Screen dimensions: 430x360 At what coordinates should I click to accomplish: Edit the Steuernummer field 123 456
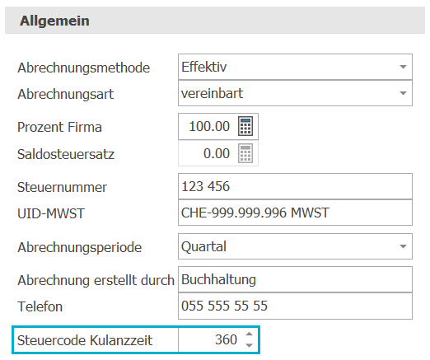click(295, 186)
